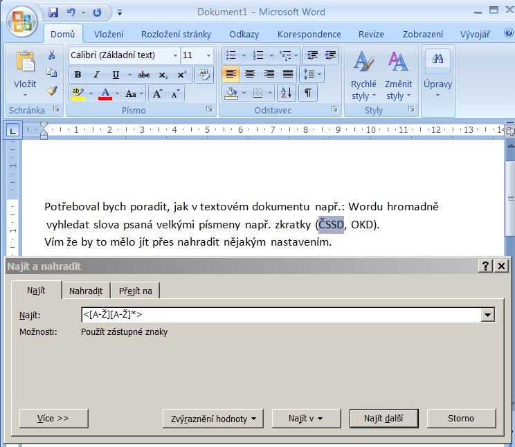Open the Přejít na dialog tab
Screen dimensions: 515x447
click(135, 291)
